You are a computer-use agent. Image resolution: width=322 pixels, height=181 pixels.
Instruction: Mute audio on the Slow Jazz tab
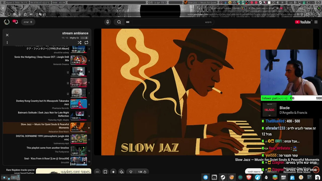click(278, 8)
